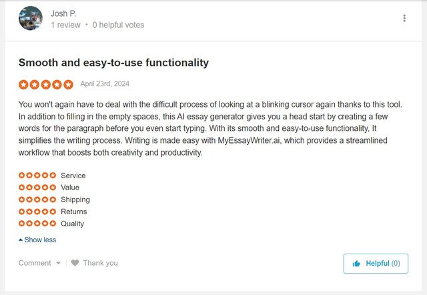Click the 1 review count text
Image resolution: width=427 pixels, height=295 pixels.
click(65, 25)
